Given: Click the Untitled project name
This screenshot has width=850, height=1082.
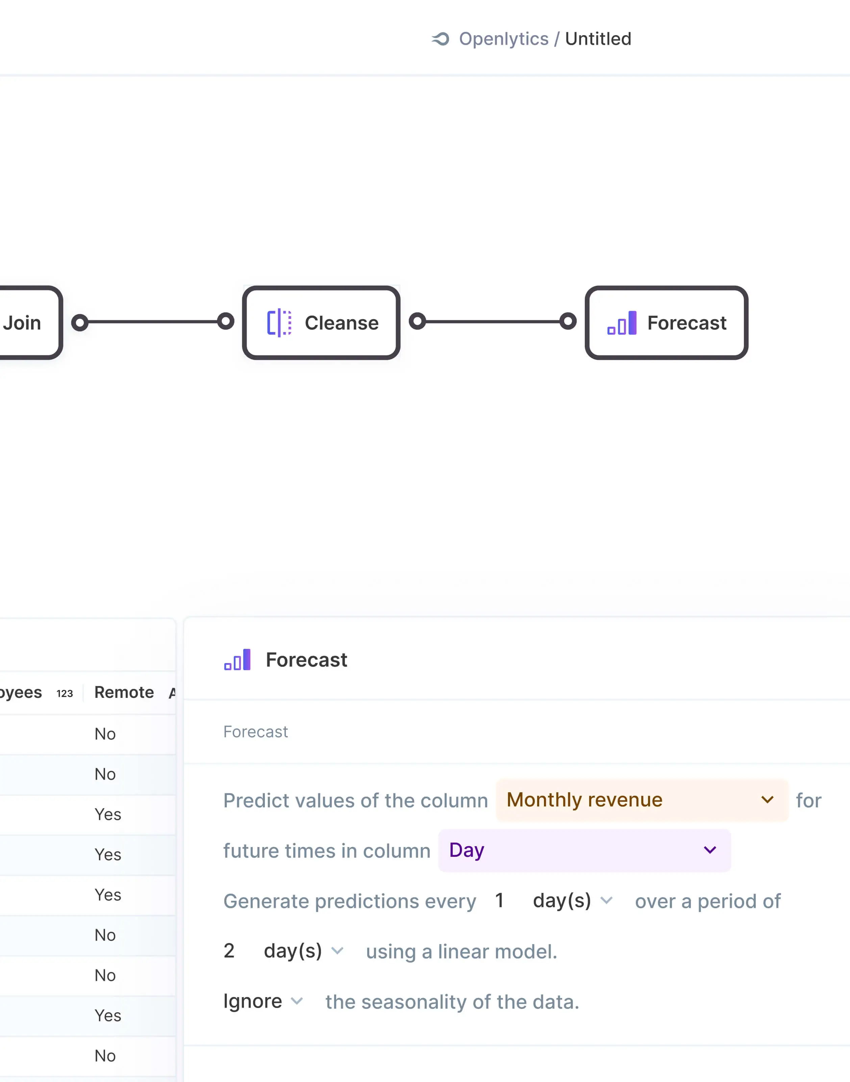Looking at the screenshot, I should (598, 39).
